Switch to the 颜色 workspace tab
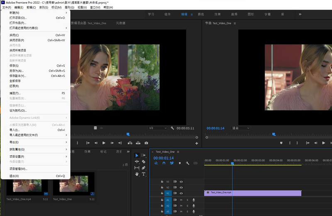 point(200,14)
